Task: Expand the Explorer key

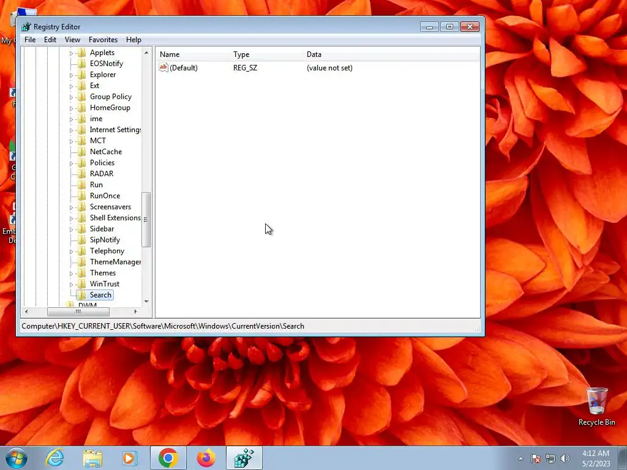Action: [71, 75]
